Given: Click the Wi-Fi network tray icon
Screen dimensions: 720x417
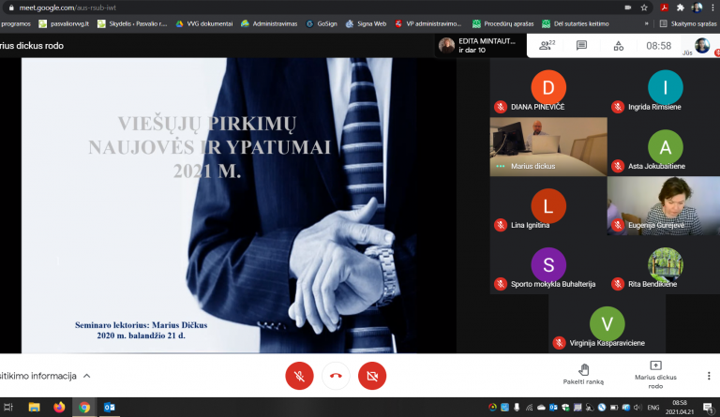Looking at the screenshot, I should (x=529, y=408).
